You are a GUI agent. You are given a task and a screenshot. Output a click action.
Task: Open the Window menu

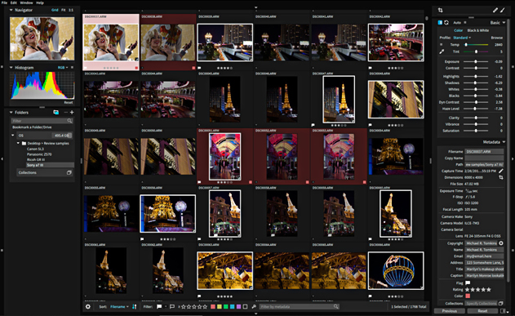(x=26, y=2)
